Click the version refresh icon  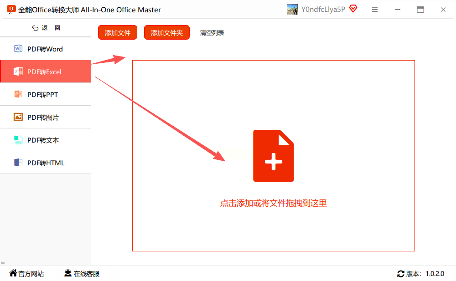(400, 274)
